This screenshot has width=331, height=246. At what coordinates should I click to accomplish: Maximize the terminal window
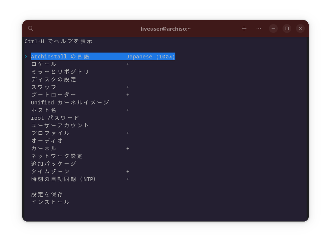pos(287,28)
